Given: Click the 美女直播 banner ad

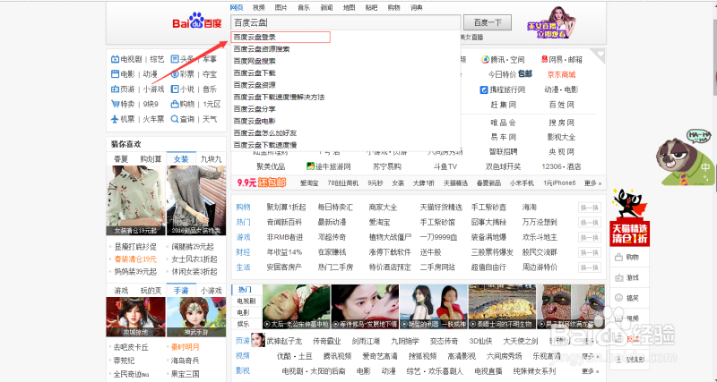Looking at the screenshot, I should pos(551,23).
